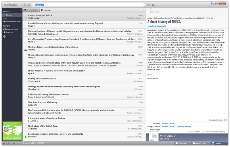Select A thousand years of nonlinear history
230x147 pixels.
[x=84, y=119]
